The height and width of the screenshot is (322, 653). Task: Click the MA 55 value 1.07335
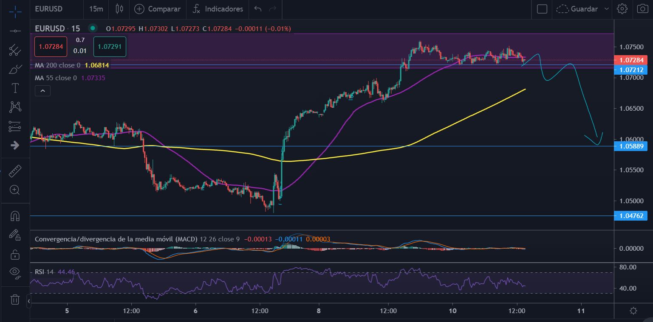pos(93,78)
